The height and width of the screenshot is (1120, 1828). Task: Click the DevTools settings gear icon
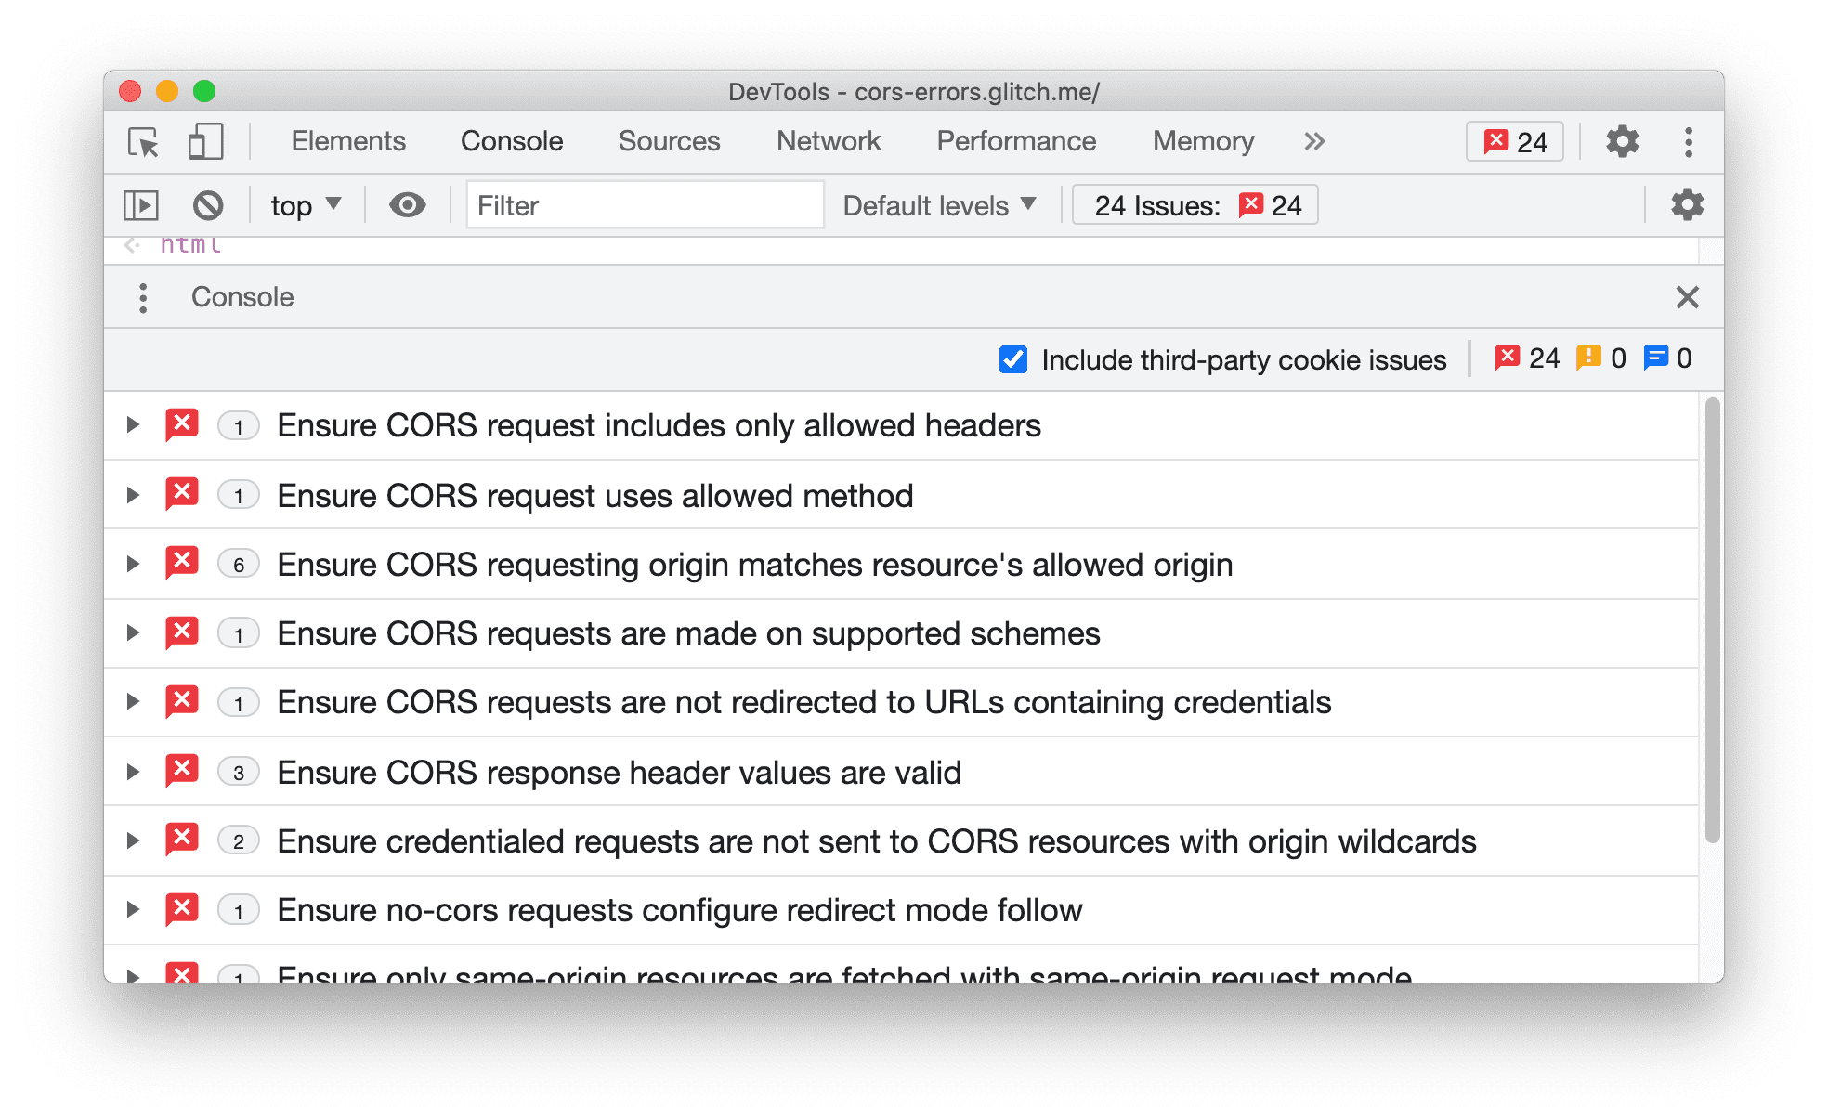(1622, 142)
